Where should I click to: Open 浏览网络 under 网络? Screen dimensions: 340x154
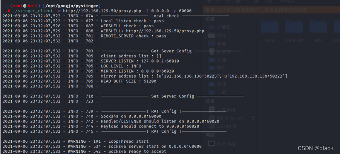pos(222,143)
